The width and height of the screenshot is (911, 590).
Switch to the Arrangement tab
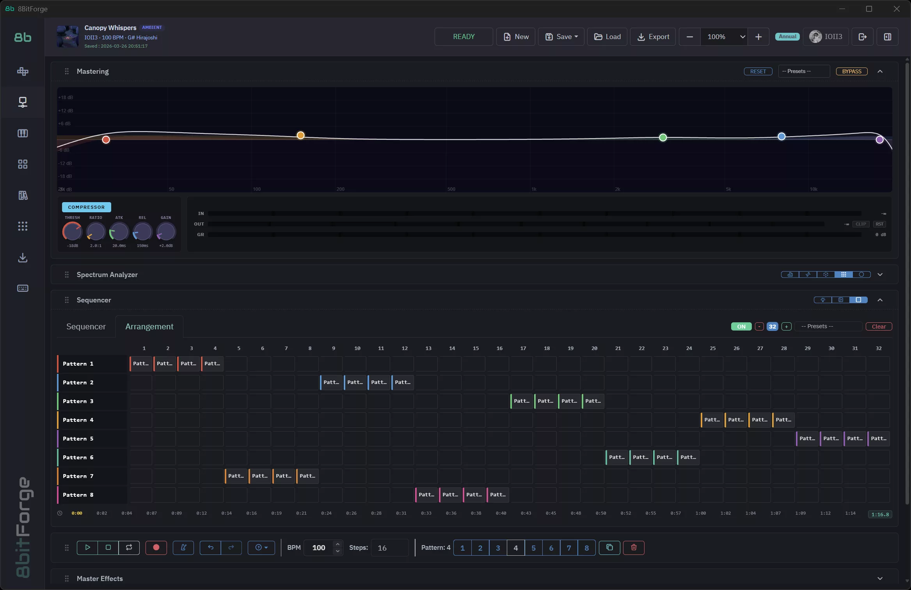coord(149,326)
